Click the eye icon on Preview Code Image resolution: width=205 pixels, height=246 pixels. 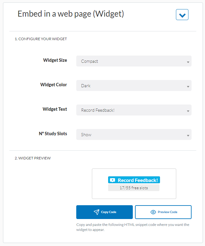click(x=153, y=212)
